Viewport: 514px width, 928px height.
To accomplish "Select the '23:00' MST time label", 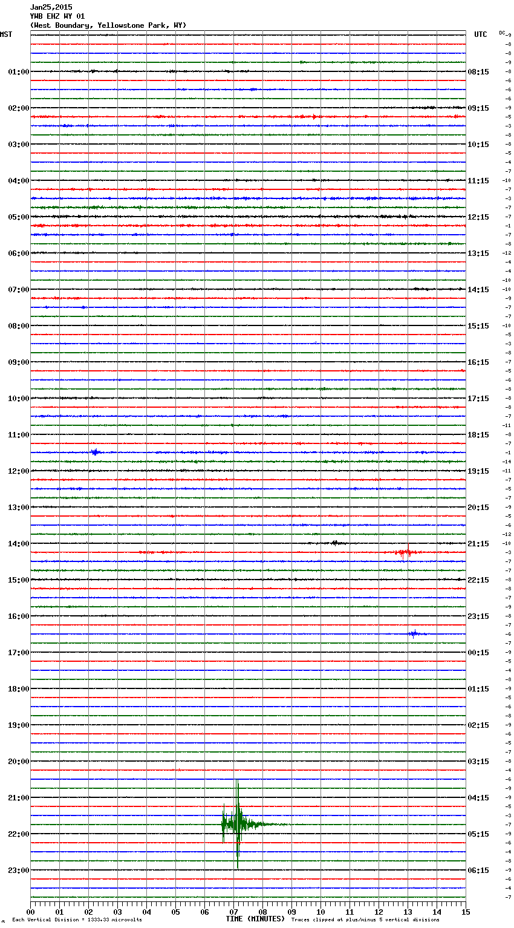I will 19,871.
